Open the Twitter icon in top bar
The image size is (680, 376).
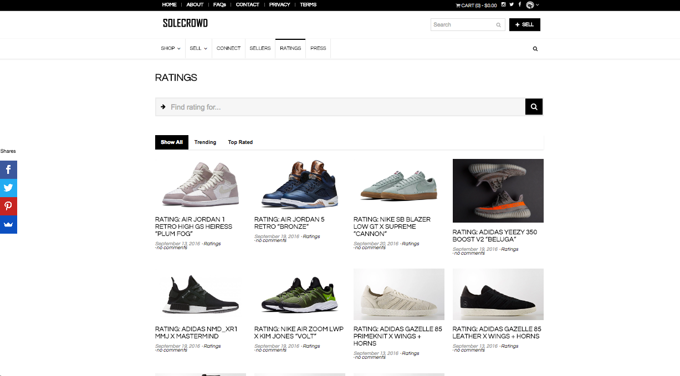(x=512, y=4)
